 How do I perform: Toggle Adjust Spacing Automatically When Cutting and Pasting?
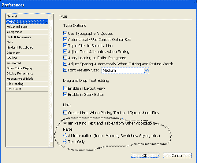[65, 64]
